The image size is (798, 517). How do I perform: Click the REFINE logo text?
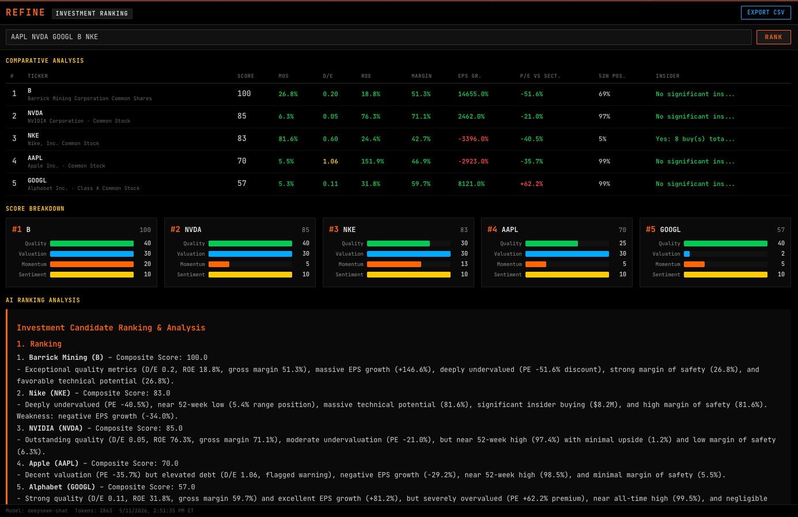tap(25, 13)
